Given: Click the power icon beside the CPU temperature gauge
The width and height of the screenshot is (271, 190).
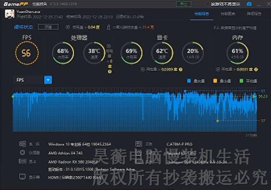Looking at the screenshot, I should [109, 46].
